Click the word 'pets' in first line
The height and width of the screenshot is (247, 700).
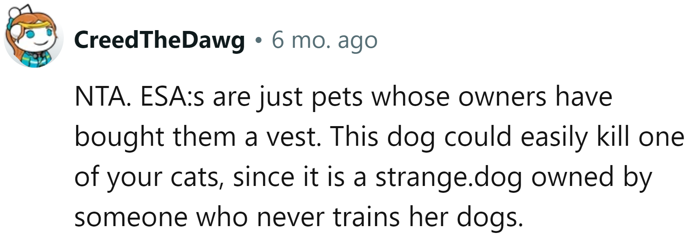(x=337, y=98)
